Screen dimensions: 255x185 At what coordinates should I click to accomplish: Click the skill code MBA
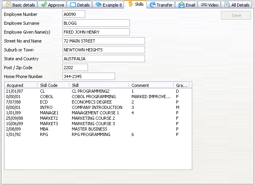click(x=44, y=129)
